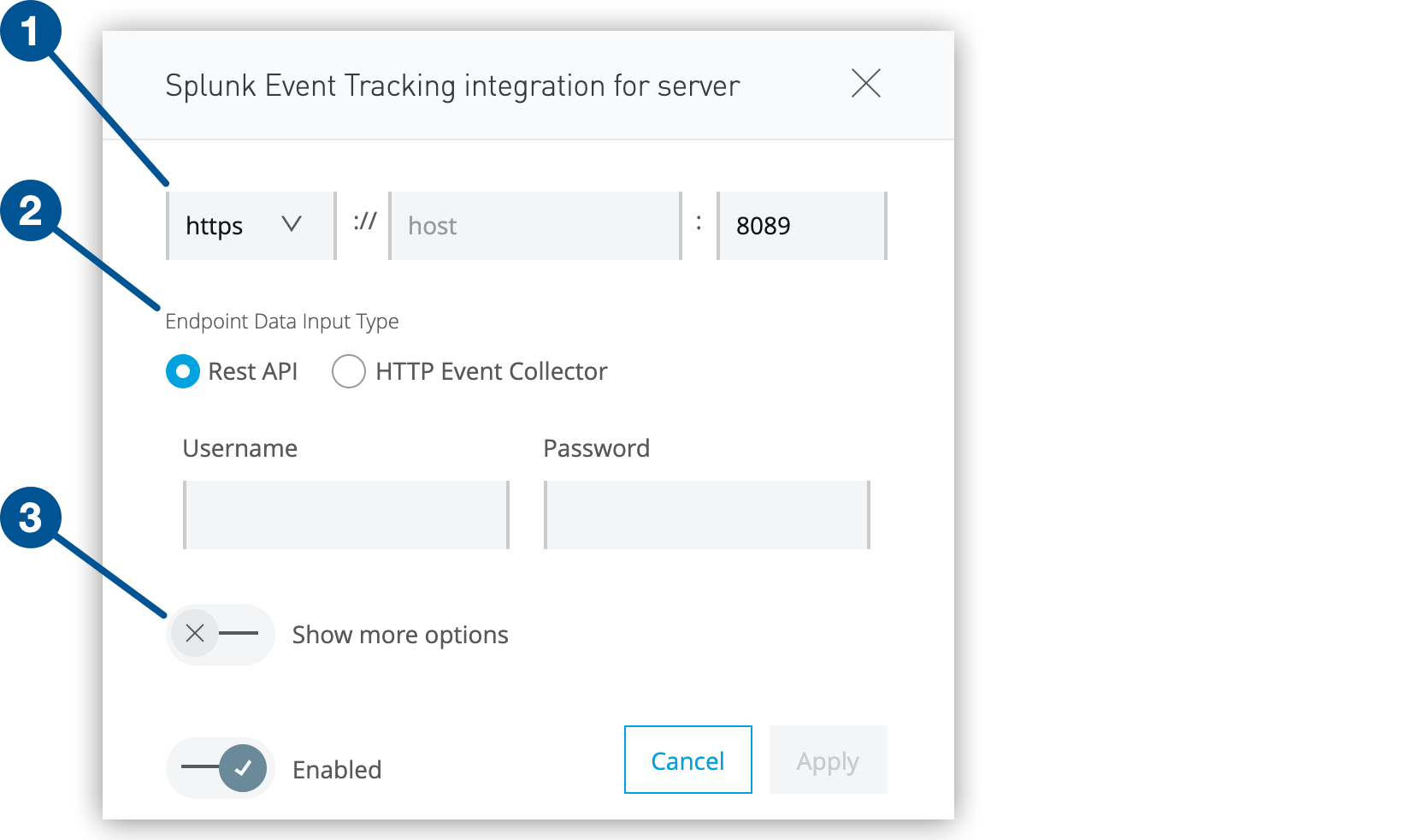Open the https protocol dropdown
Viewport: 1404px width, 840px height.
pyautogui.click(x=250, y=225)
